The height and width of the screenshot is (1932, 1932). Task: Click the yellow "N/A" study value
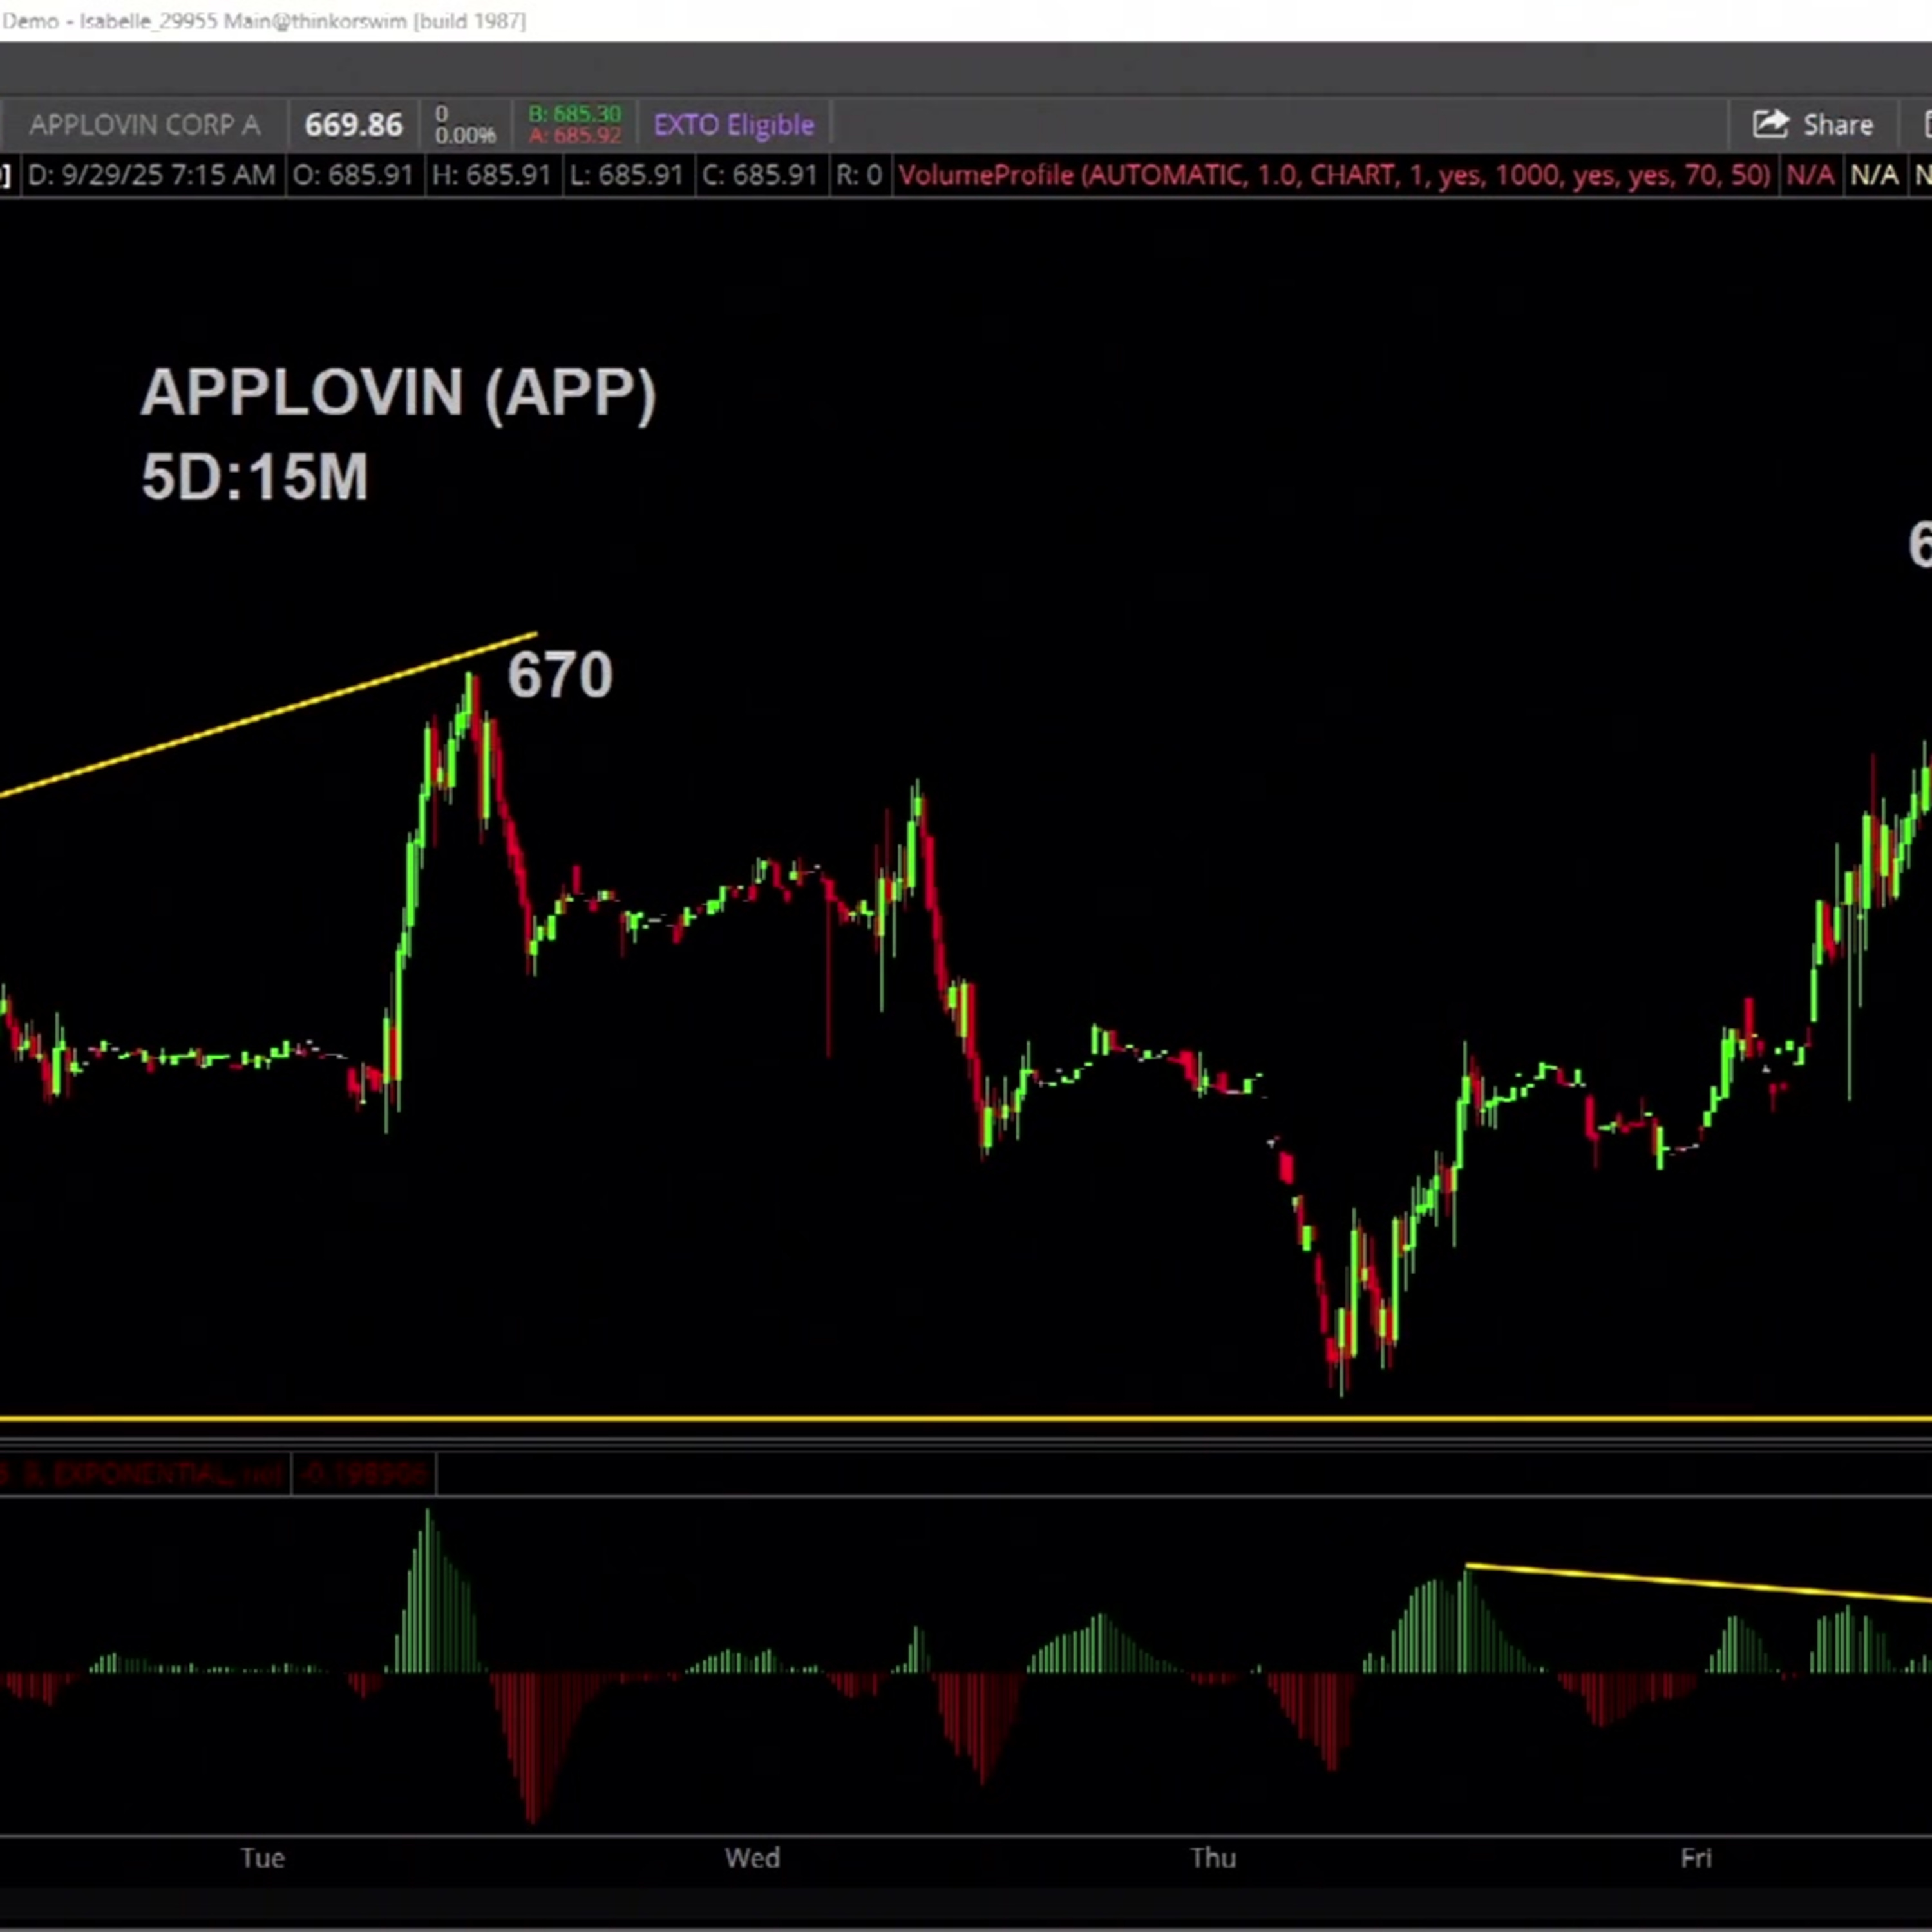(1874, 176)
